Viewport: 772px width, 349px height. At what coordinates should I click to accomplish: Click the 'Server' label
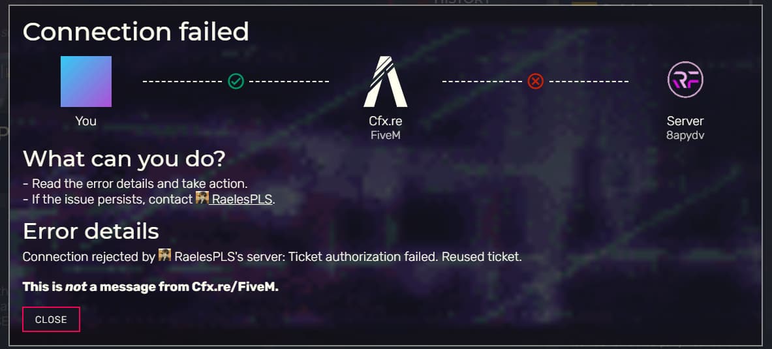point(685,121)
